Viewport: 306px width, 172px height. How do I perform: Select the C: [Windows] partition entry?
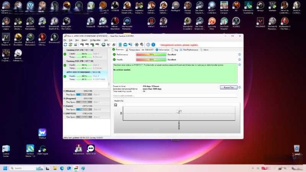[x=87, y=92]
